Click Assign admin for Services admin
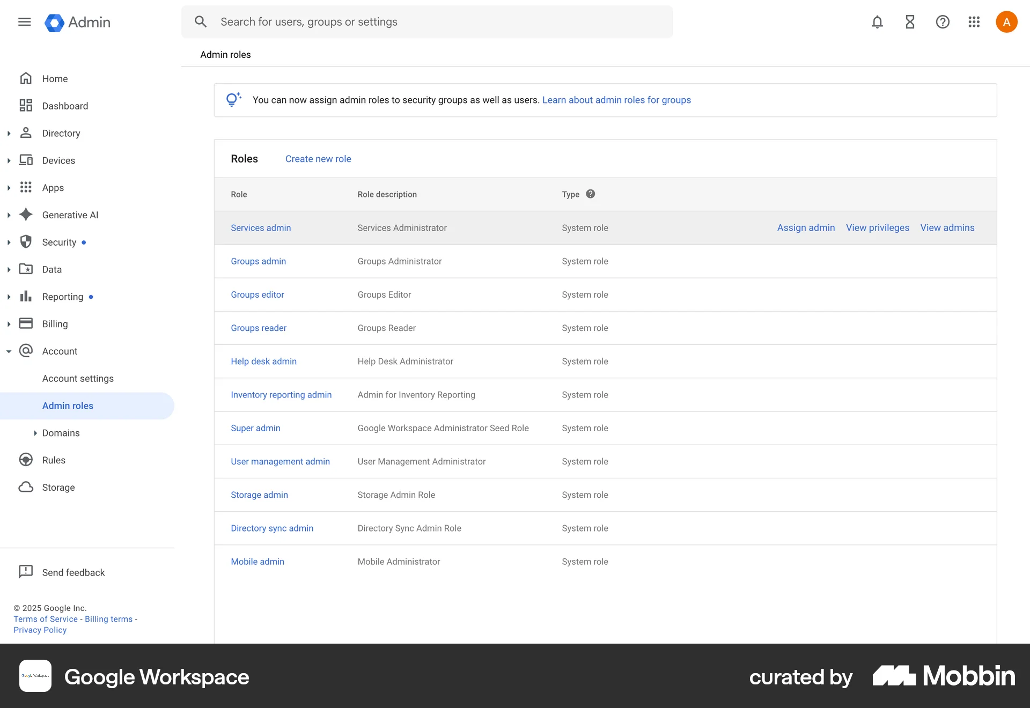Screen dimensions: 1030x708 click(805, 227)
